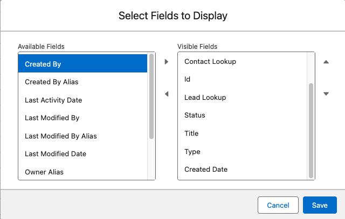This screenshot has height=219, width=345.
Task: Select Last Modified By field
Action: 82,118
